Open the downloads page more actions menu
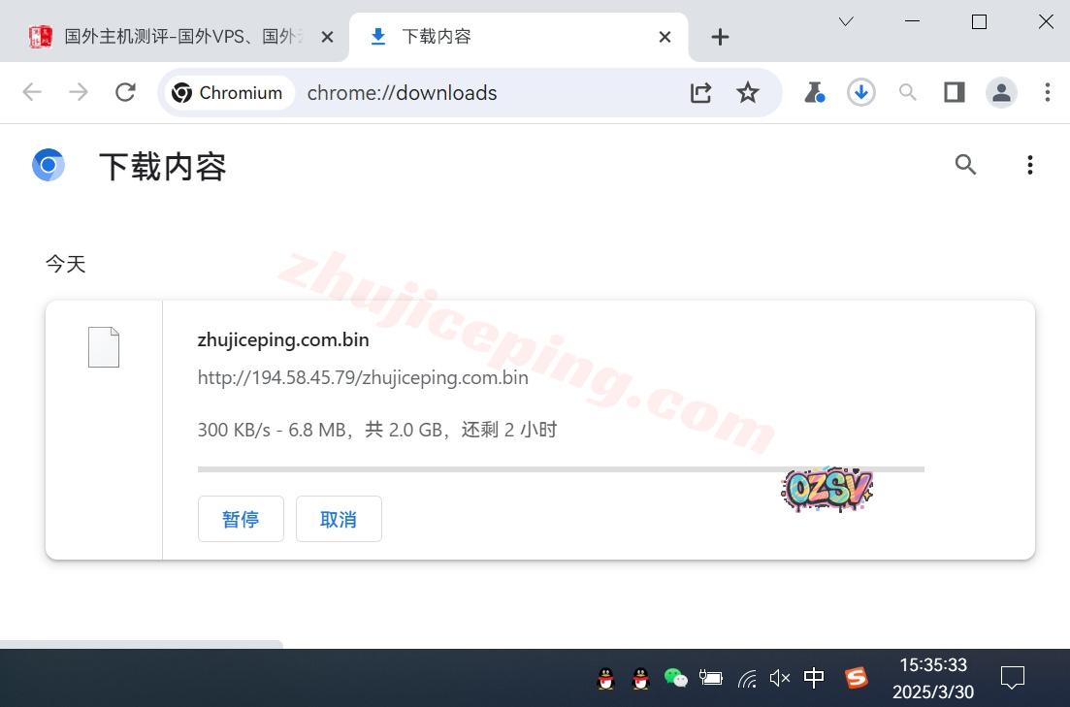Screen dimensions: 1070x707 1029,165
